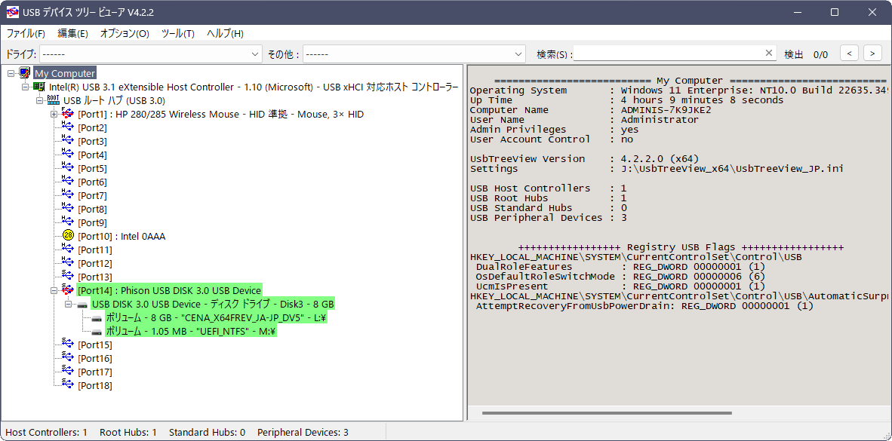Image resolution: width=892 pixels, height=441 pixels.
Task: Select the Intel USB 3.1 eXtensible Host Controller label
Action: pos(254,87)
